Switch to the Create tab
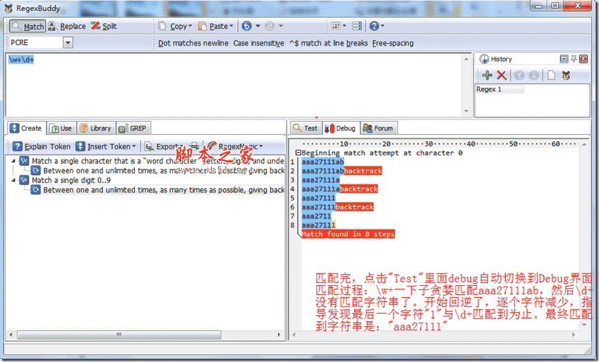The width and height of the screenshot is (599, 362). [26, 128]
